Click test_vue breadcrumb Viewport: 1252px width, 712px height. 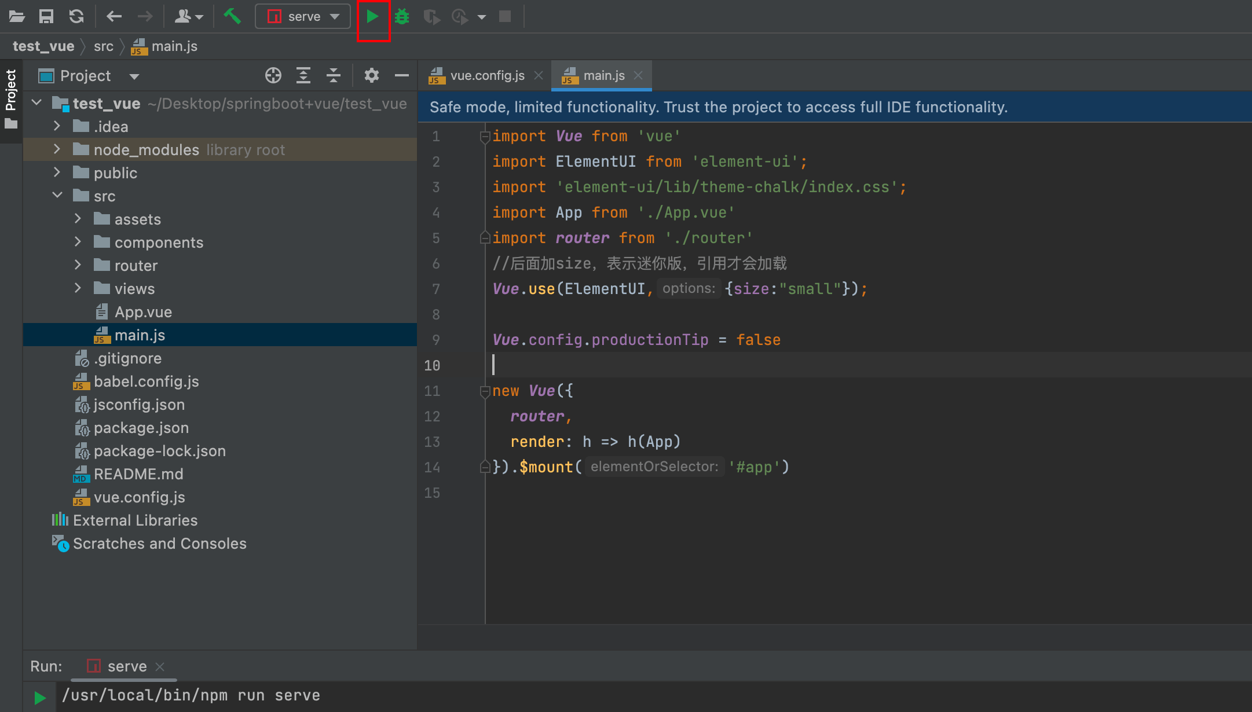(43, 46)
